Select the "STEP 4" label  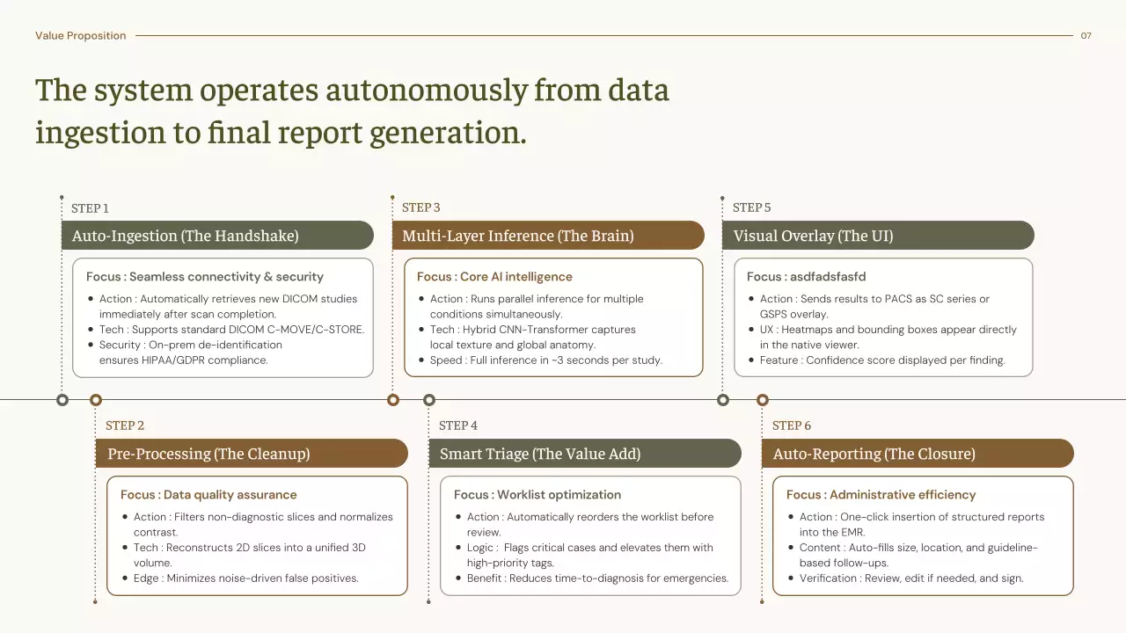458,426
